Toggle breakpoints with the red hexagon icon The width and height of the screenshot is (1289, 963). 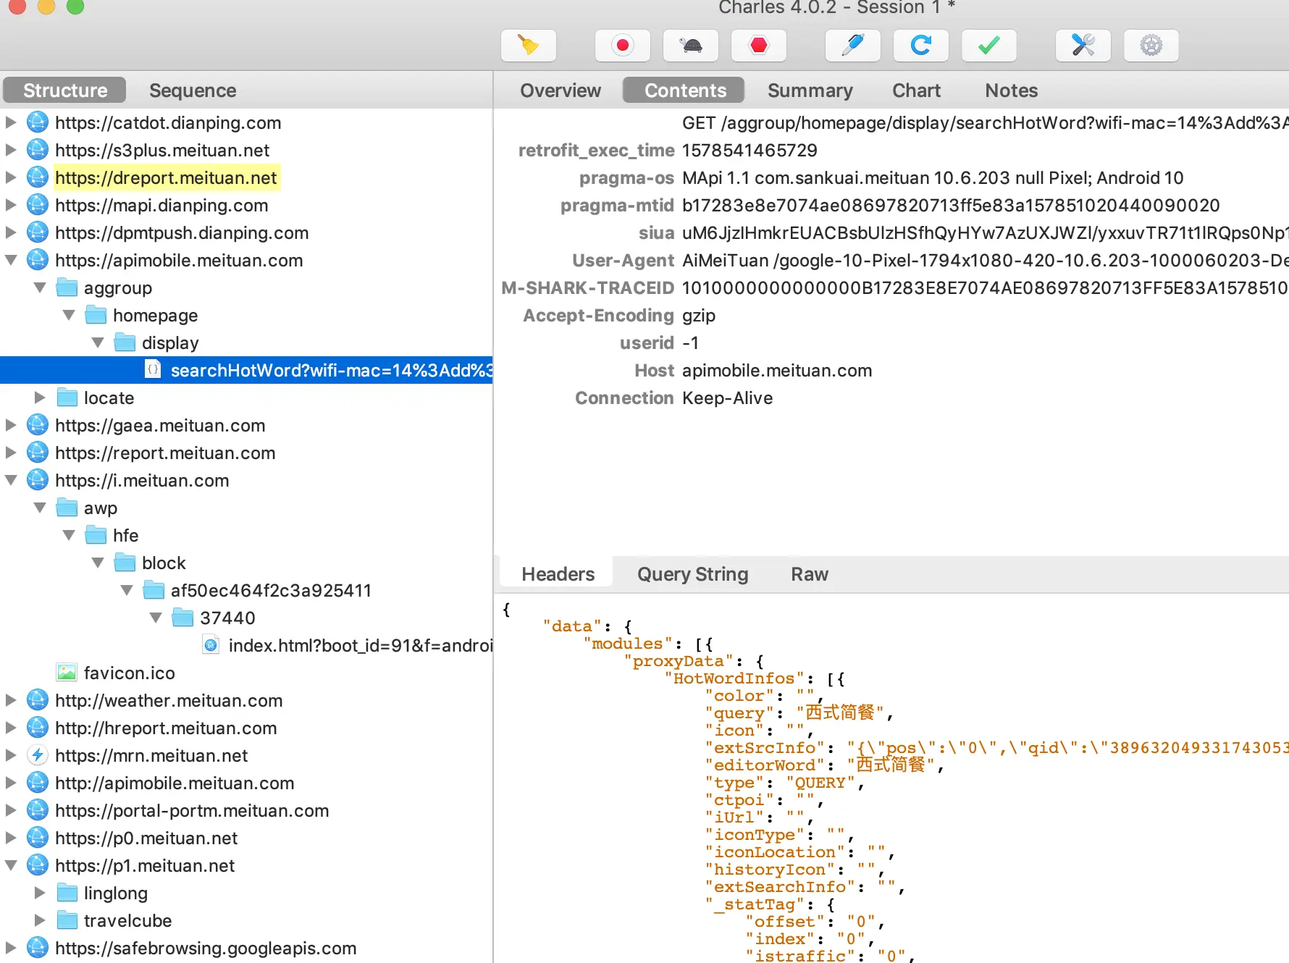coord(759,46)
